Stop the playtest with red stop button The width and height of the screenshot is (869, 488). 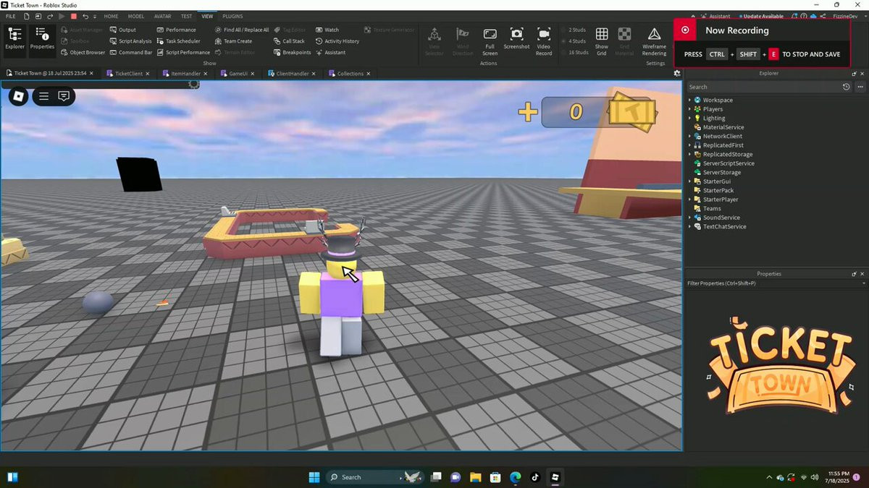point(73,16)
